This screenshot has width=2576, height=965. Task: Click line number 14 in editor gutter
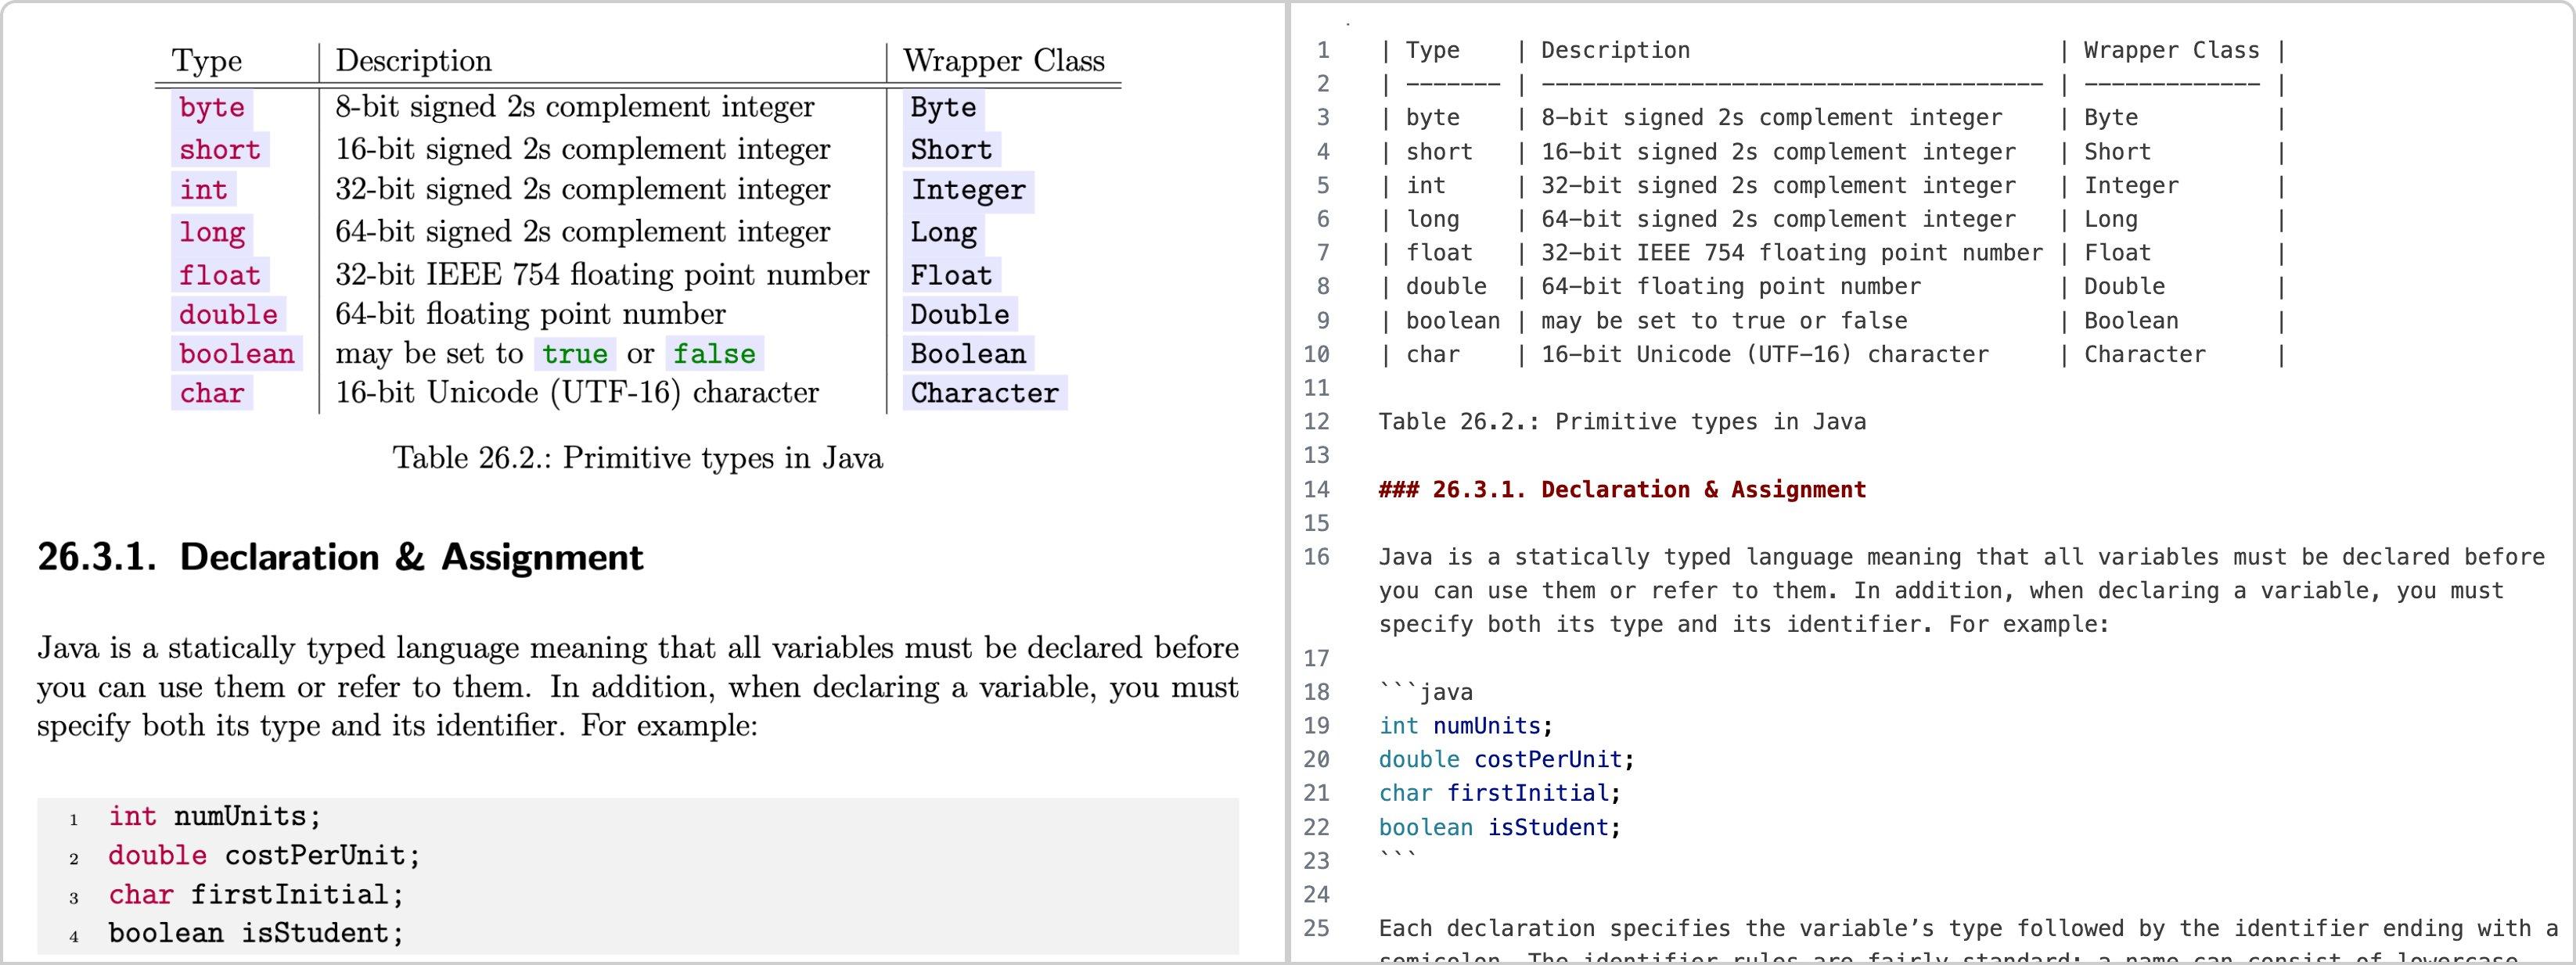(1316, 490)
